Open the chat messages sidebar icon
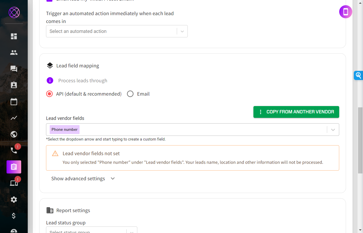The height and width of the screenshot is (233, 363). click(x=14, y=69)
